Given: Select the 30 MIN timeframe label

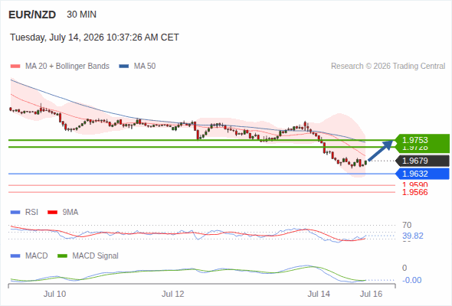Looking at the screenshot, I should pos(81,15).
